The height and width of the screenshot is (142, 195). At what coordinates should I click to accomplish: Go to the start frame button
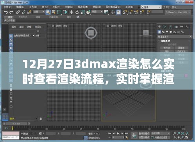109,133
